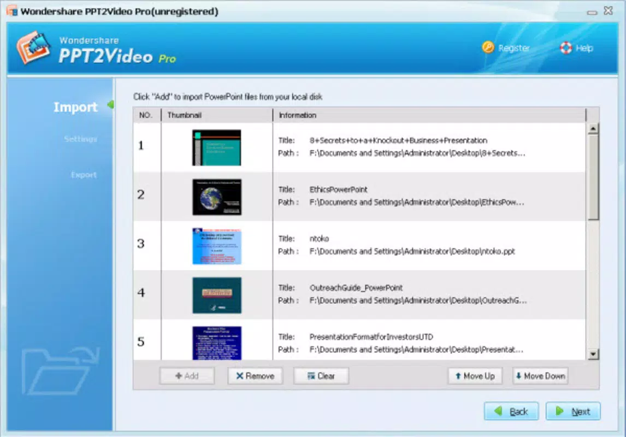Select title text ntoko

(x=320, y=239)
